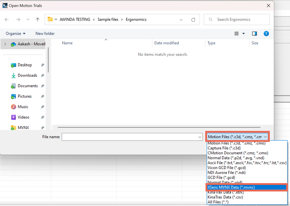Open Help via the question mark icon
This screenshot has width=290, height=206.
click(266, 34)
